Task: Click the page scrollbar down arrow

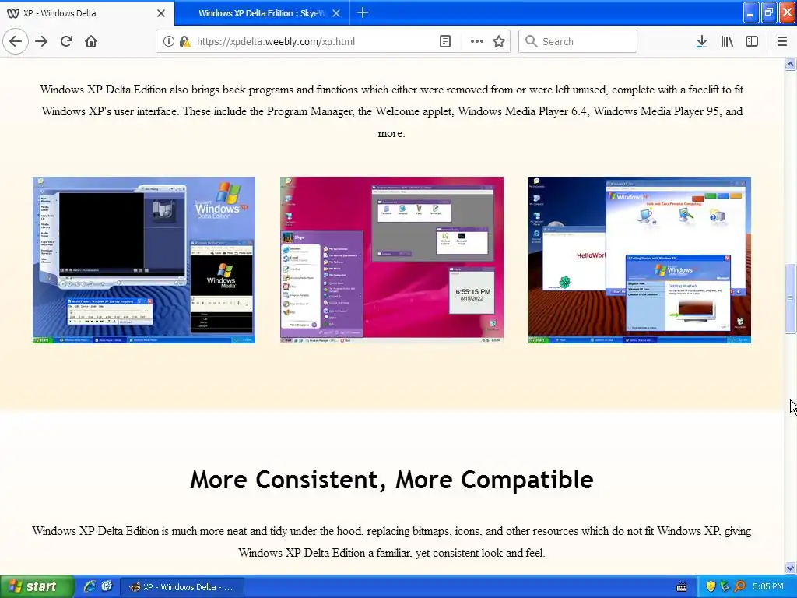Action: click(791, 568)
